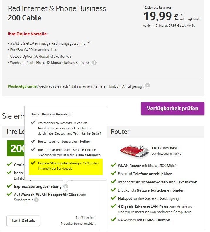Image resolution: width=210 pixels, height=232 pixels.
Task: Click footnote asterisk next to 19,99 € price
Action: click(182, 15)
